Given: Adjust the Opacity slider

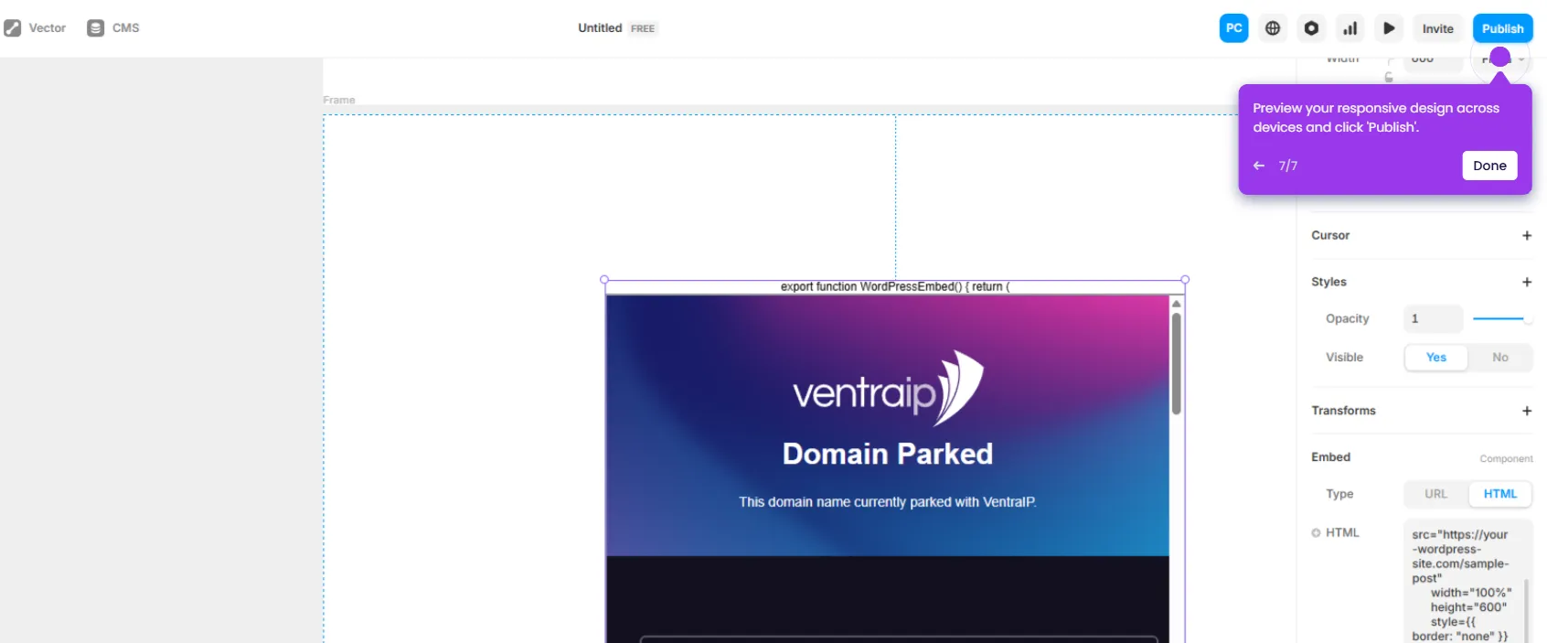Looking at the screenshot, I should (1502, 318).
